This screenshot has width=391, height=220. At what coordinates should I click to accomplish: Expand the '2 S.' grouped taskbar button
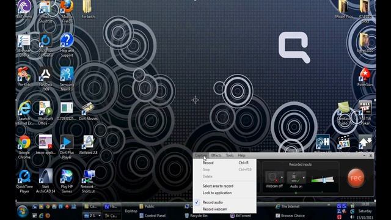92,216
